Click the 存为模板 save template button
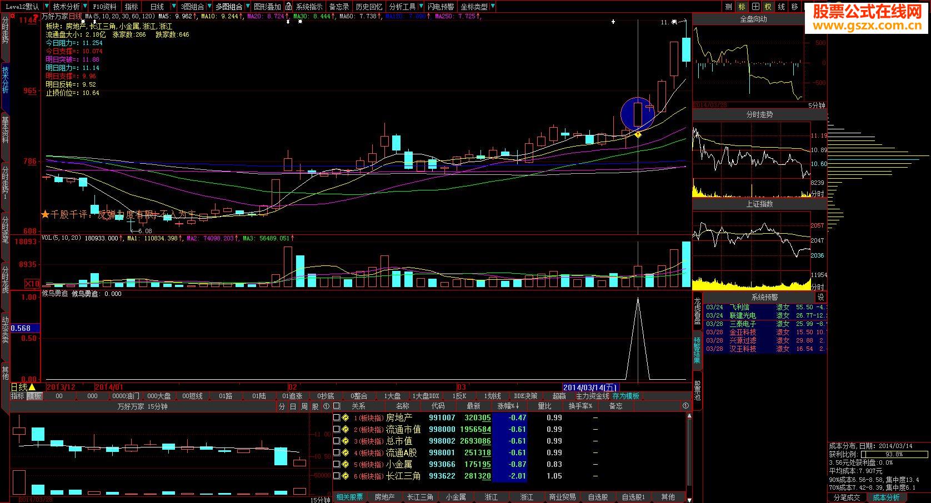 coord(625,396)
